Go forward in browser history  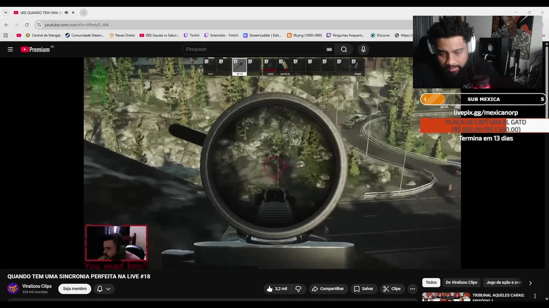pos(17,25)
